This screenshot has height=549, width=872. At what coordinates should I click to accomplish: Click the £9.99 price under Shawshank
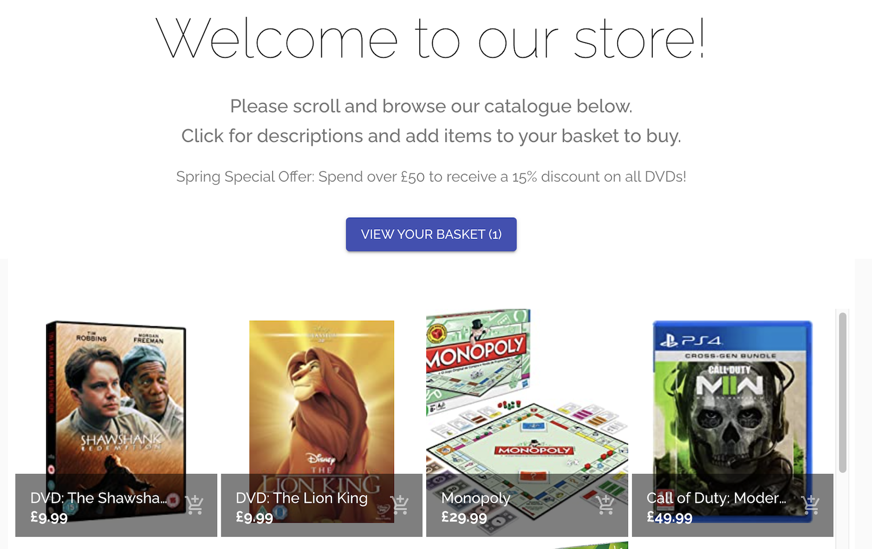click(x=49, y=517)
